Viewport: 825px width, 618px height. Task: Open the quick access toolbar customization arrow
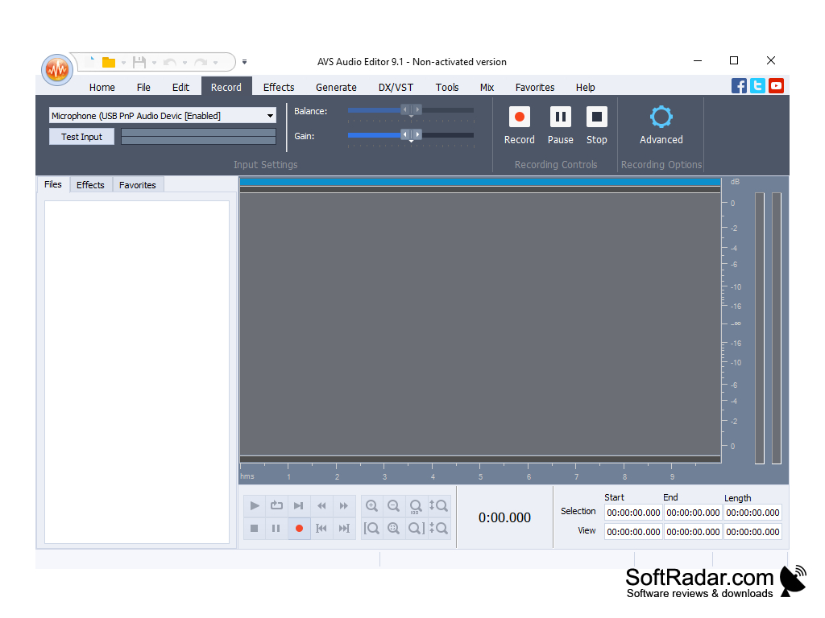click(x=244, y=62)
